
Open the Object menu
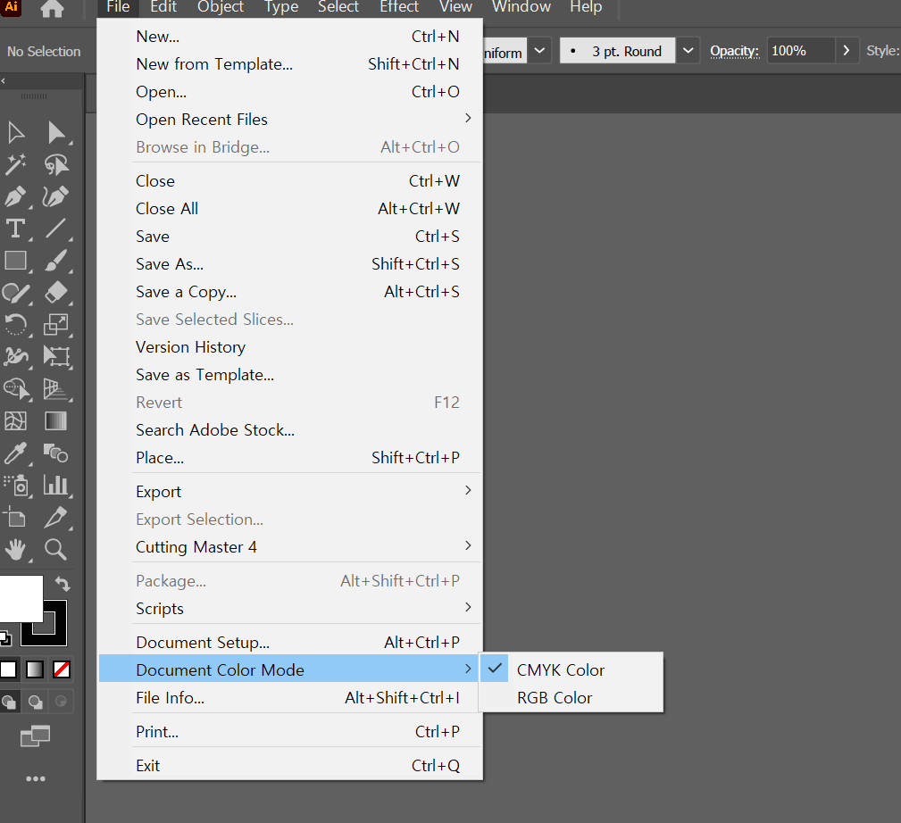click(221, 7)
